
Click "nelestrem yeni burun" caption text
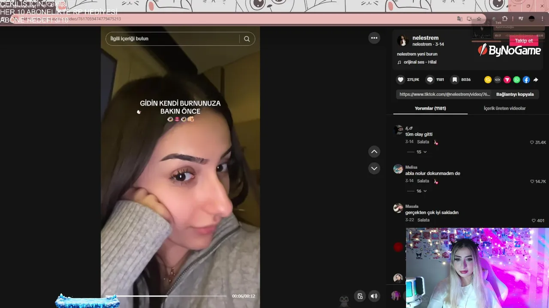coord(417,54)
